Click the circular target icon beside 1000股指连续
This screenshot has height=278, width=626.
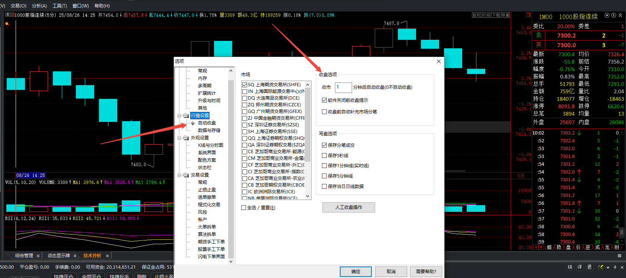(x=607, y=16)
